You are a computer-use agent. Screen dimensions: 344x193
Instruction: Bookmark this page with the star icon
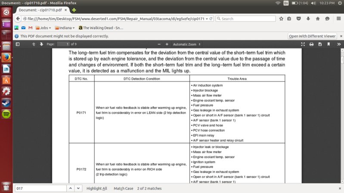[x=281, y=19]
